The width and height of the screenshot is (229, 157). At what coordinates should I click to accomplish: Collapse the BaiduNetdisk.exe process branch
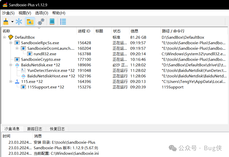point(10,65)
